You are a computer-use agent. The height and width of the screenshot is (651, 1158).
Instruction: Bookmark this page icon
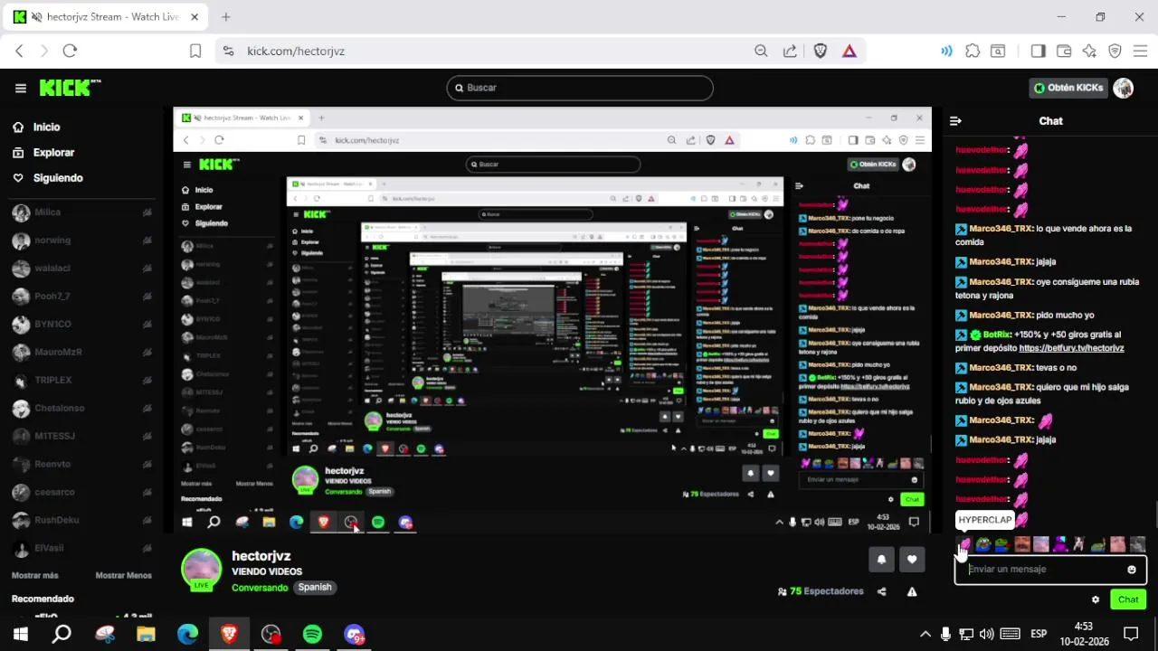click(x=195, y=52)
